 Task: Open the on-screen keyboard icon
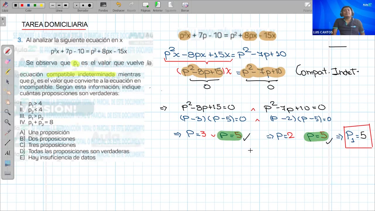click(x=8, y=173)
